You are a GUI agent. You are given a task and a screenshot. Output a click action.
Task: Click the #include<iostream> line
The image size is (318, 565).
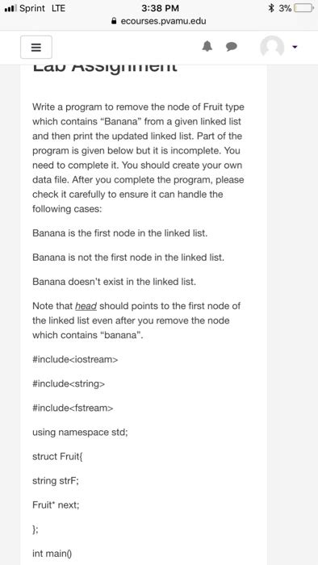[75, 360]
